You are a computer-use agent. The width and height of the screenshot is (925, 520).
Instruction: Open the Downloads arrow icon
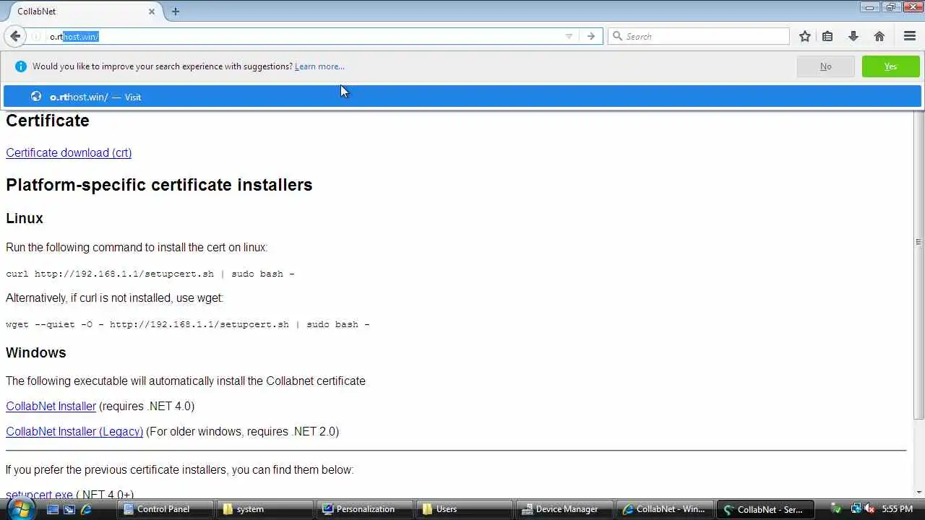(x=853, y=36)
